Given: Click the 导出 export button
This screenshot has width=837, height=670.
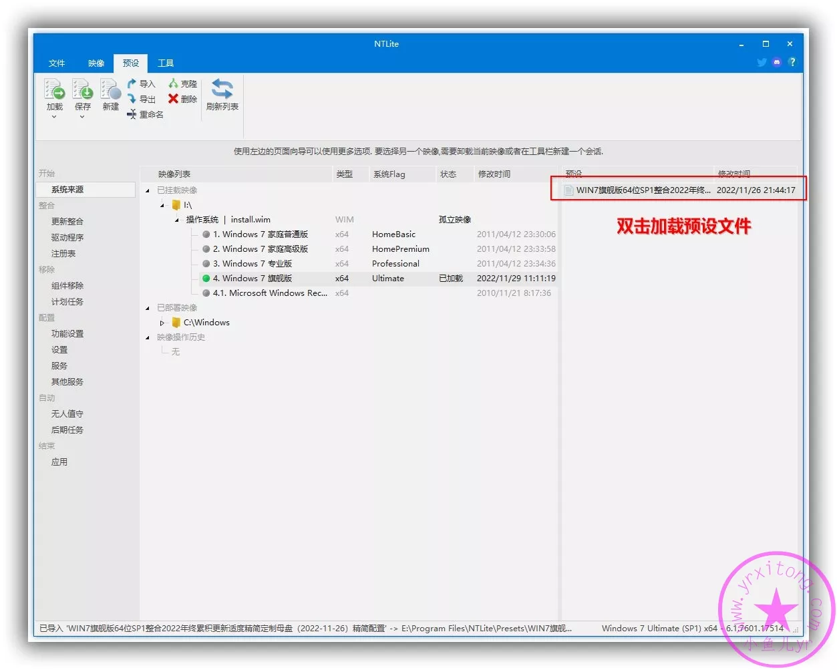Looking at the screenshot, I should pos(141,99).
